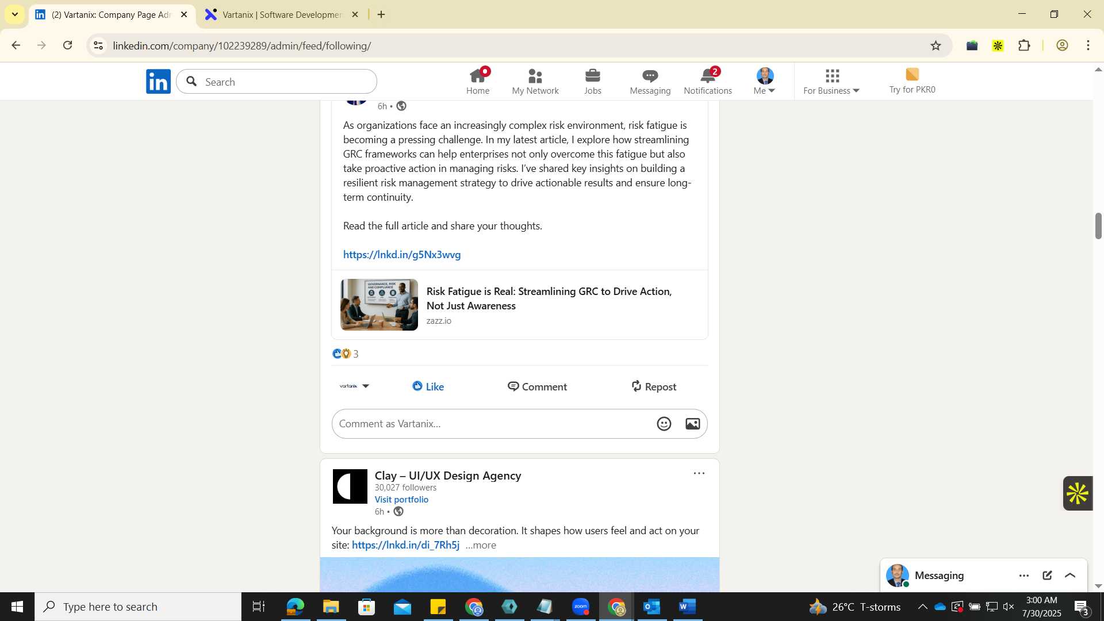The image size is (1104, 621).
Task: Open My Network page
Action: pos(535,81)
